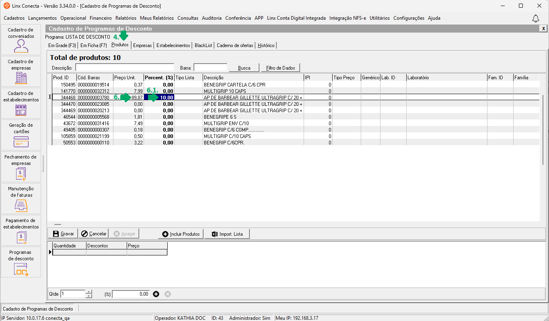The width and height of the screenshot is (549, 321).
Task: Click the percentage (%) input field
Action: coord(131,294)
